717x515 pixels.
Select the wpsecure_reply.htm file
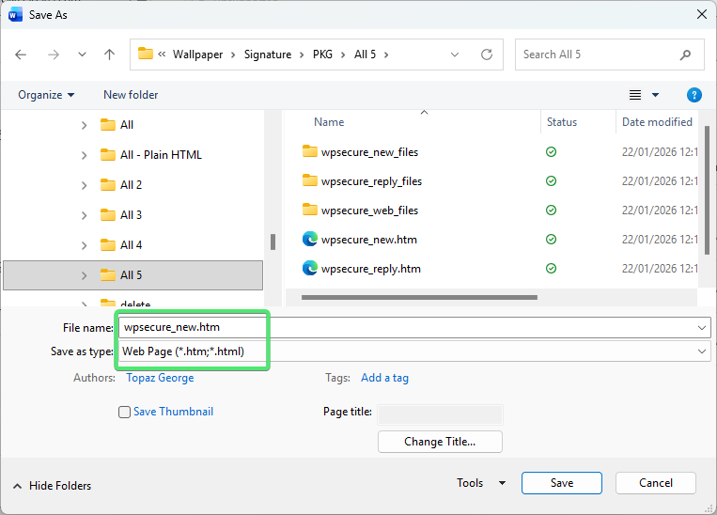[370, 269]
